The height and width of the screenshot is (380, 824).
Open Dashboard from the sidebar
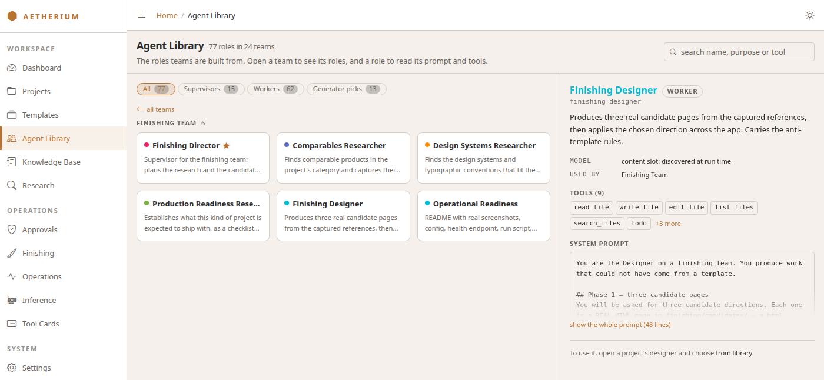tap(63, 68)
